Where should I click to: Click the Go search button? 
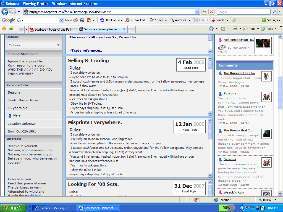67,20
